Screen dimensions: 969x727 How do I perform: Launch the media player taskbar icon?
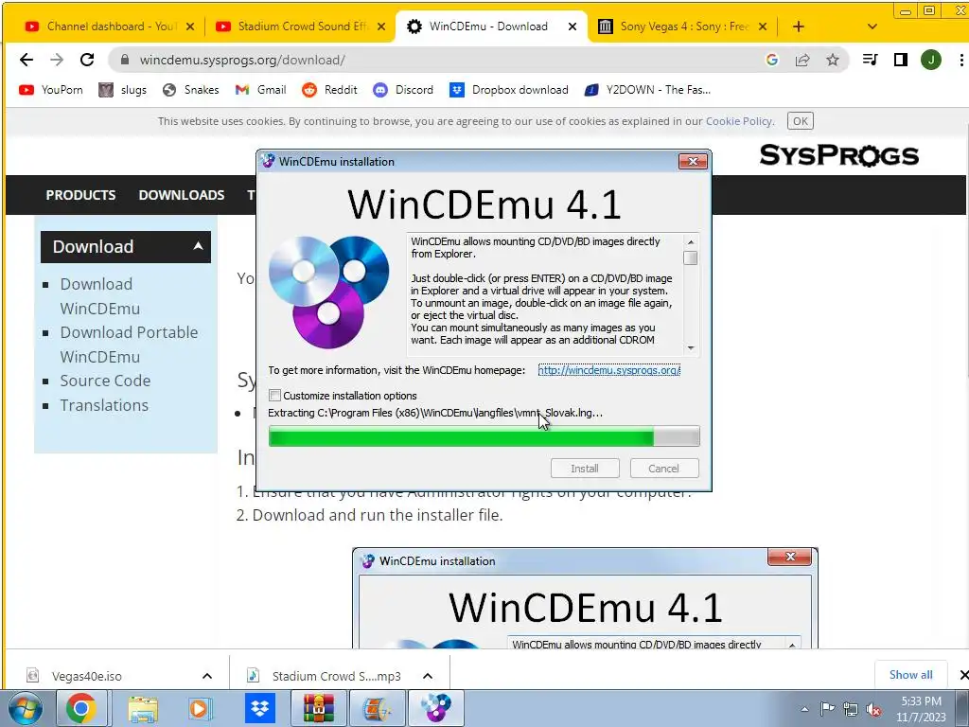(x=200, y=708)
